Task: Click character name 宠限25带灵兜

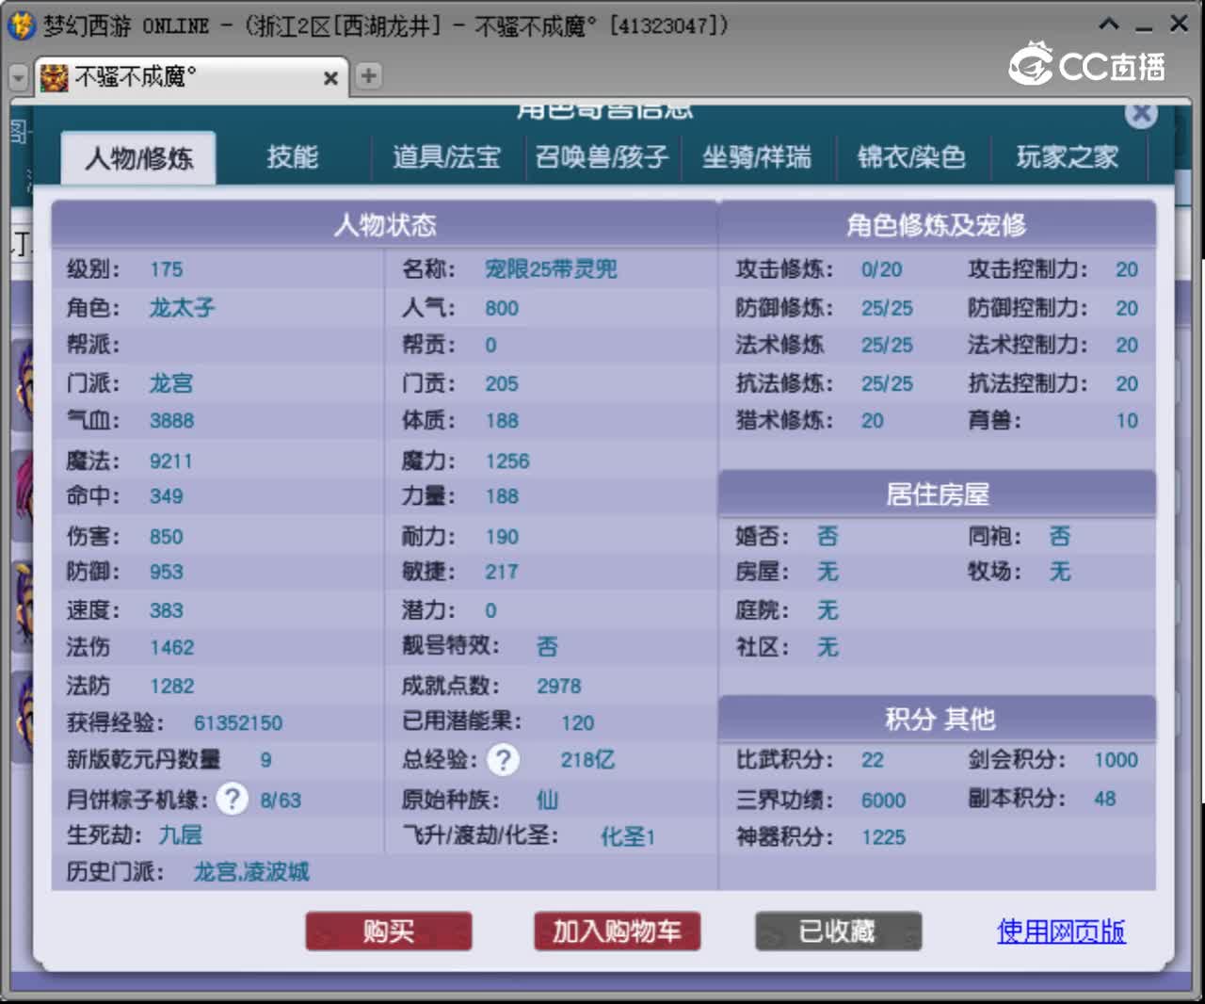Action: [x=552, y=269]
